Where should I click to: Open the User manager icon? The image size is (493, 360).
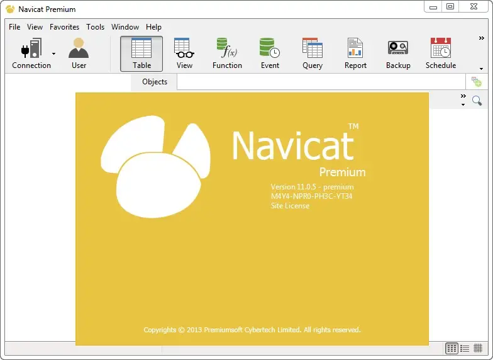[x=79, y=53]
